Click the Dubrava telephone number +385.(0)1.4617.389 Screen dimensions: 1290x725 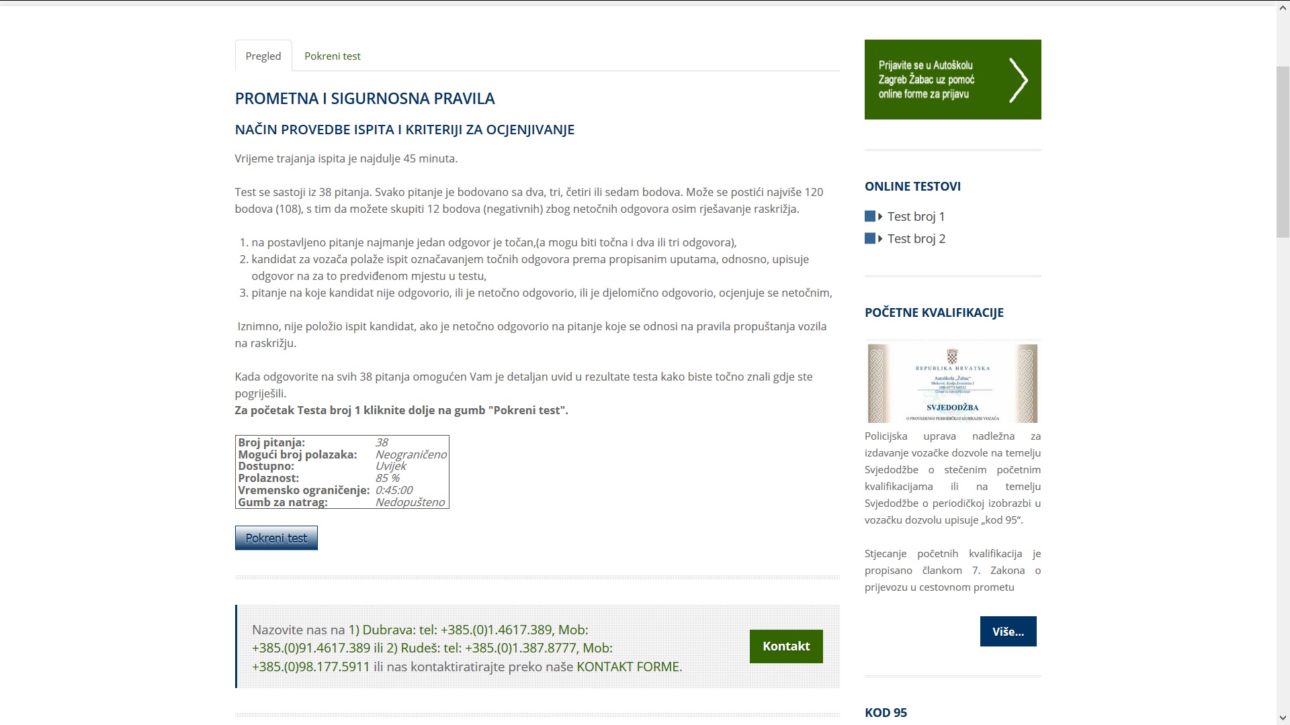(x=496, y=630)
